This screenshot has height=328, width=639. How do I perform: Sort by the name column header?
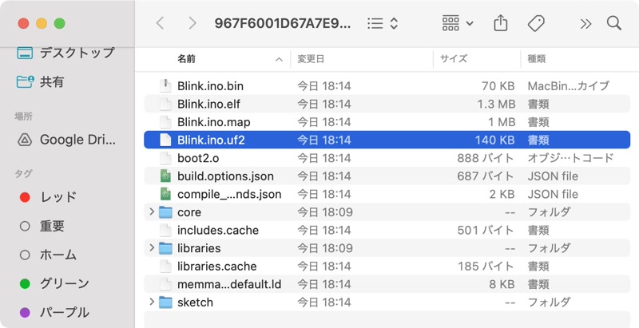coord(186,59)
